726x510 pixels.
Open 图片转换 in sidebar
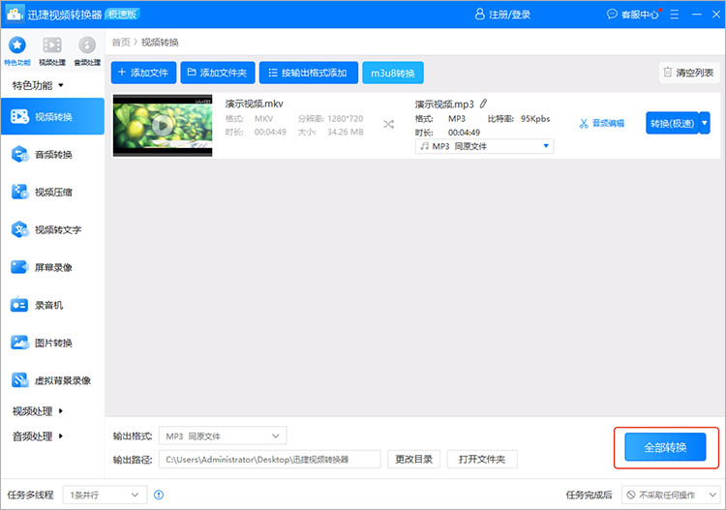52,343
